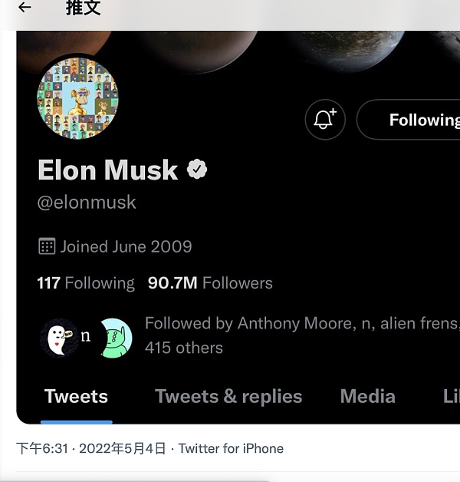Click the "n" follower avatar
Screen dimensions: 460x482
click(86, 336)
